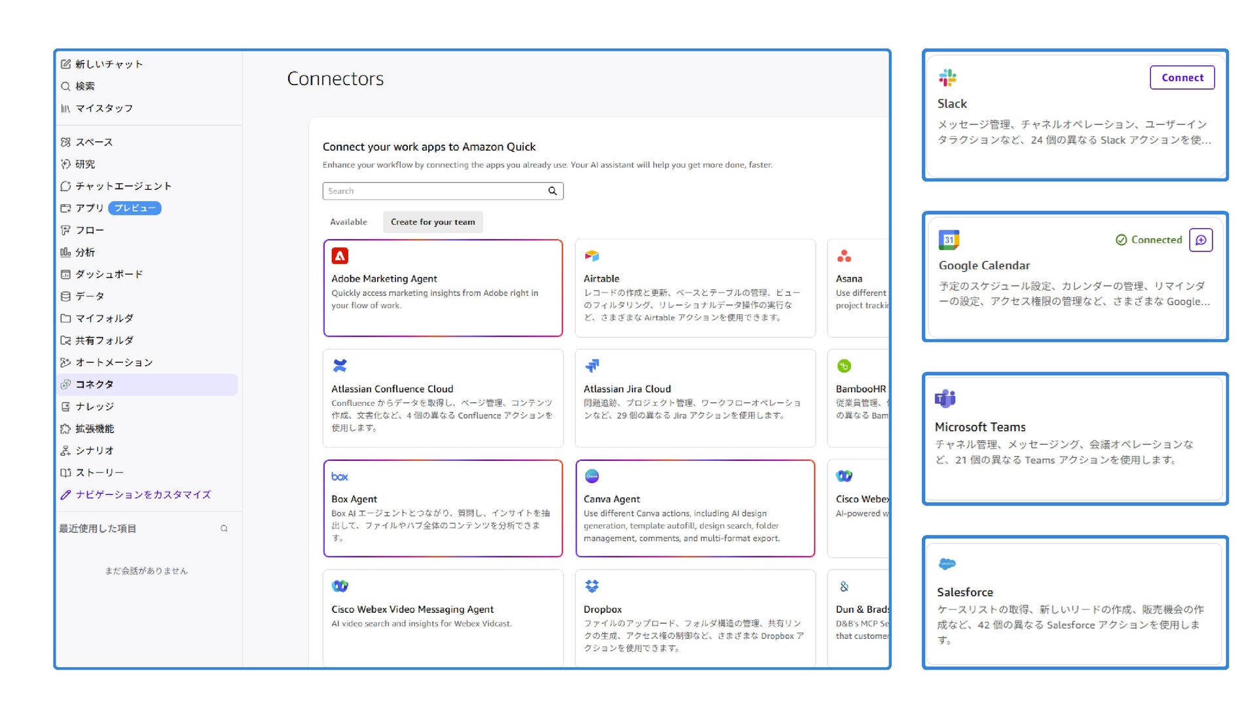The width and height of the screenshot is (1257, 707).
Task: Click the 'Box Agent' card title
Action: pyautogui.click(x=354, y=499)
